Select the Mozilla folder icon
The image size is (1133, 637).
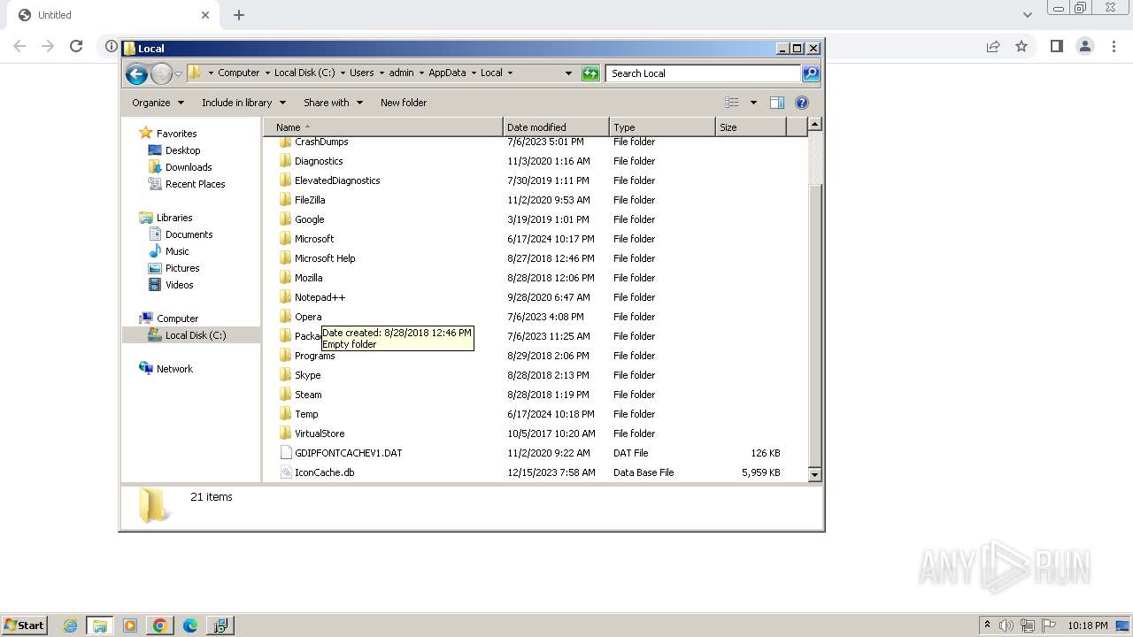[285, 278]
